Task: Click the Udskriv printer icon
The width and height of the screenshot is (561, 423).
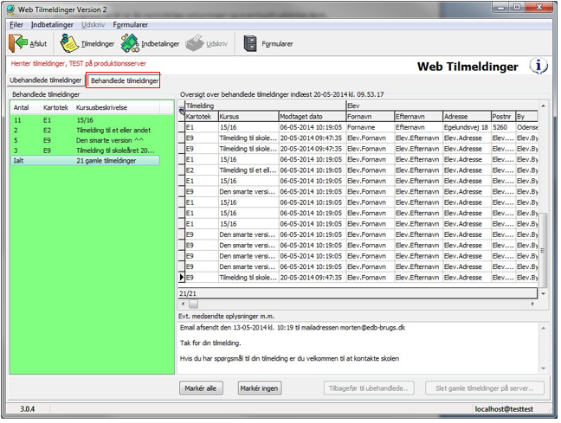Action: [195, 43]
